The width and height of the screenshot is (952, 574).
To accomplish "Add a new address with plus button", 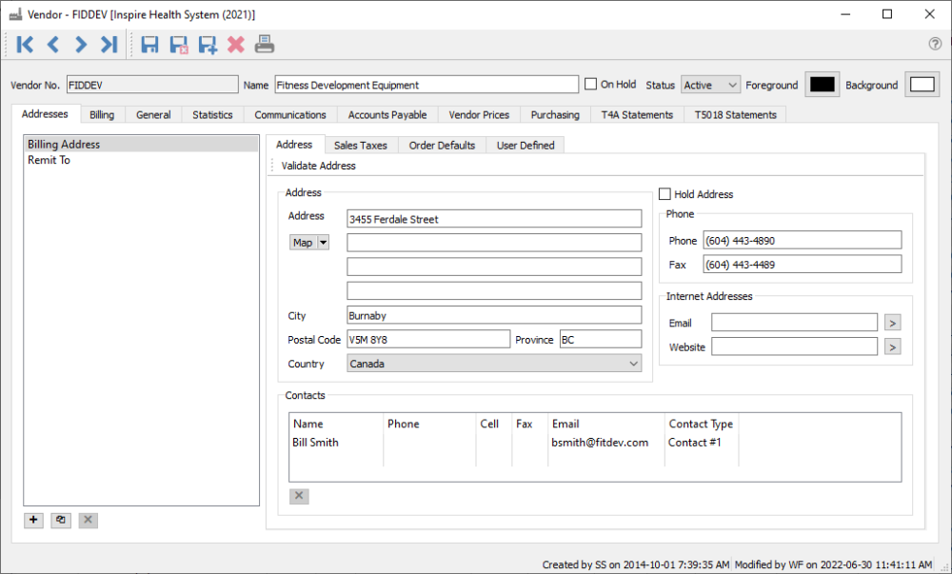I will pyautogui.click(x=34, y=520).
